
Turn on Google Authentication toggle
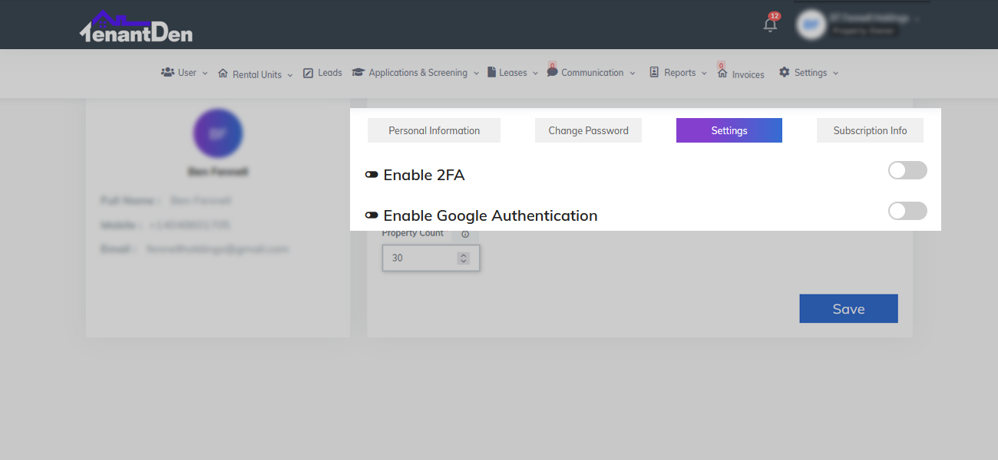[907, 211]
